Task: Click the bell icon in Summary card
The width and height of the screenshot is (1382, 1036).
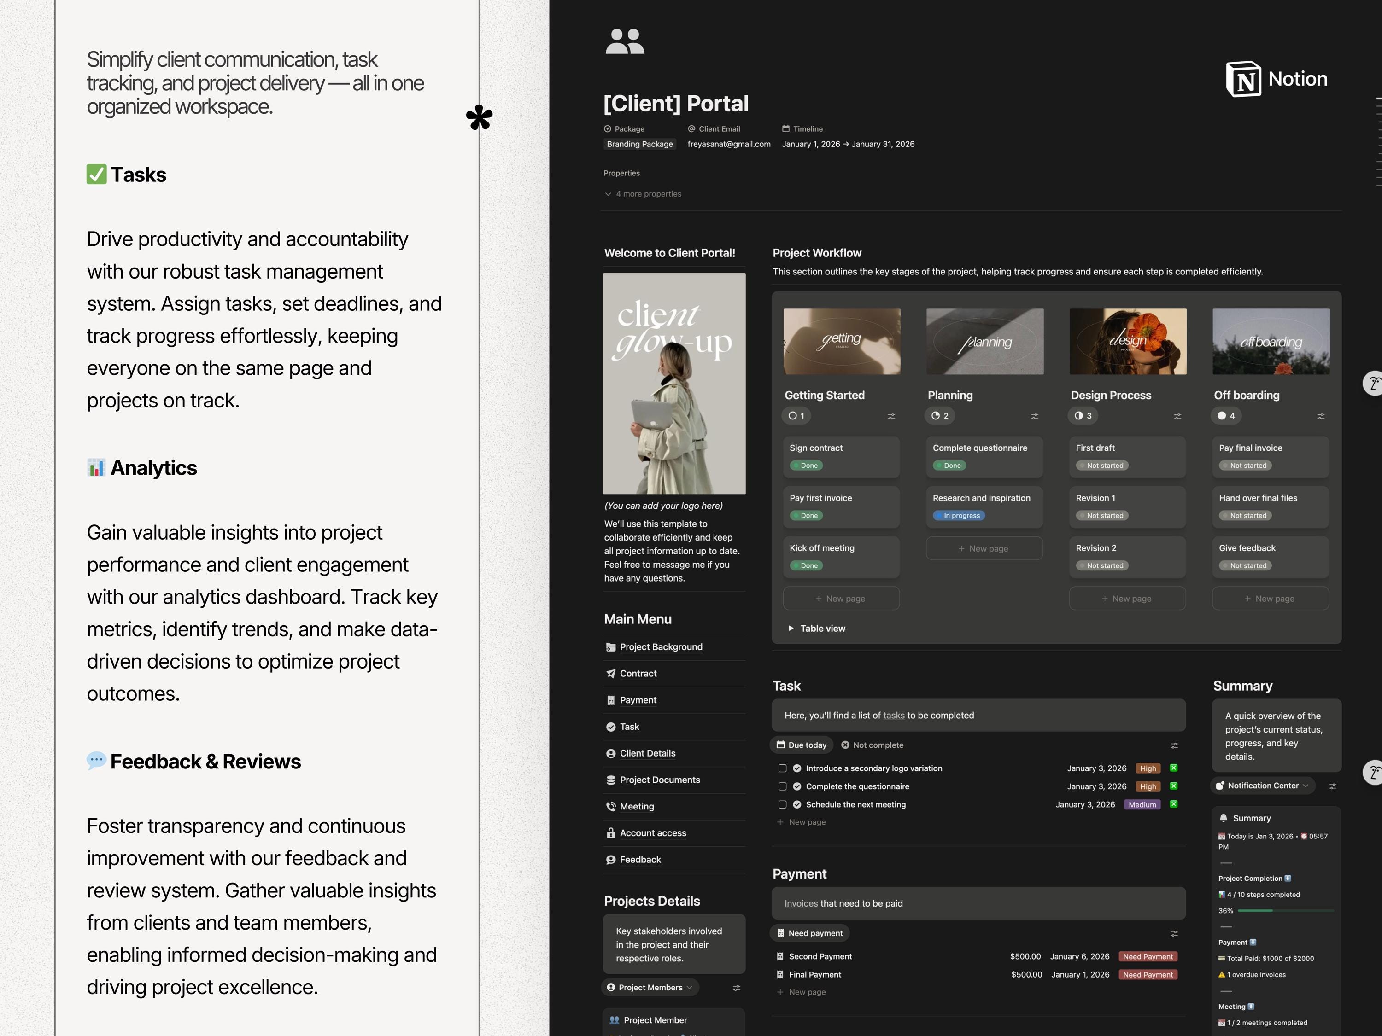Action: (1224, 818)
